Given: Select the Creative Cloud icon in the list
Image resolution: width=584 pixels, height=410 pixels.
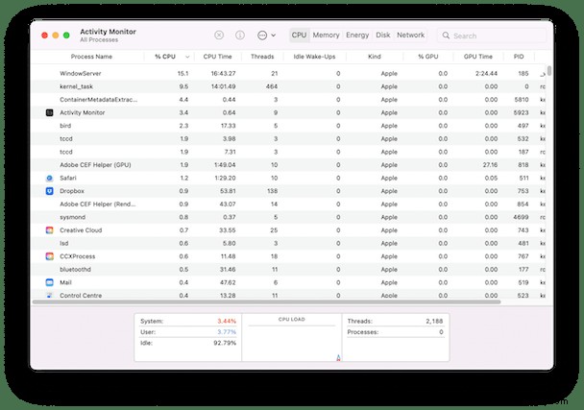Looking at the screenshot, I should click(x=49, y=230).
